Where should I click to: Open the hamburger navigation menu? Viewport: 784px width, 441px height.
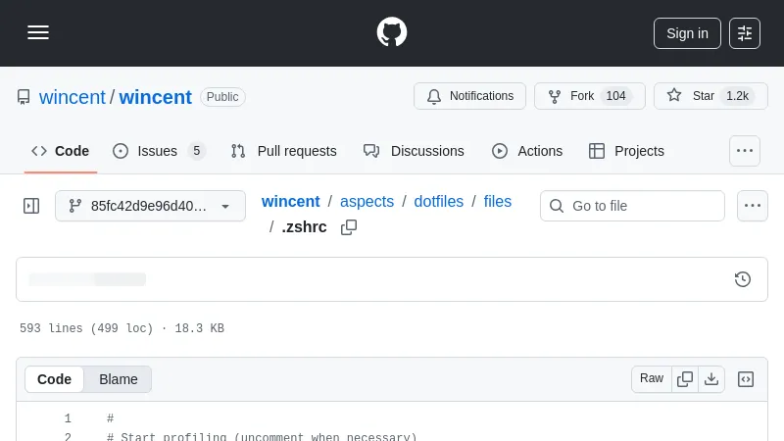38,32
